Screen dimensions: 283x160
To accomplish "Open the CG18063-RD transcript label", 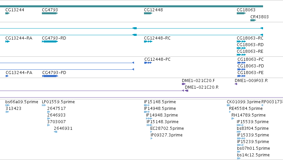I will [x=250, y=44].
